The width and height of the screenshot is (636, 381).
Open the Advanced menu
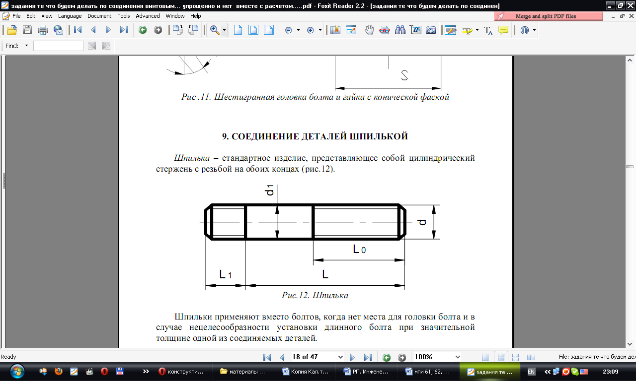(148, 16)
